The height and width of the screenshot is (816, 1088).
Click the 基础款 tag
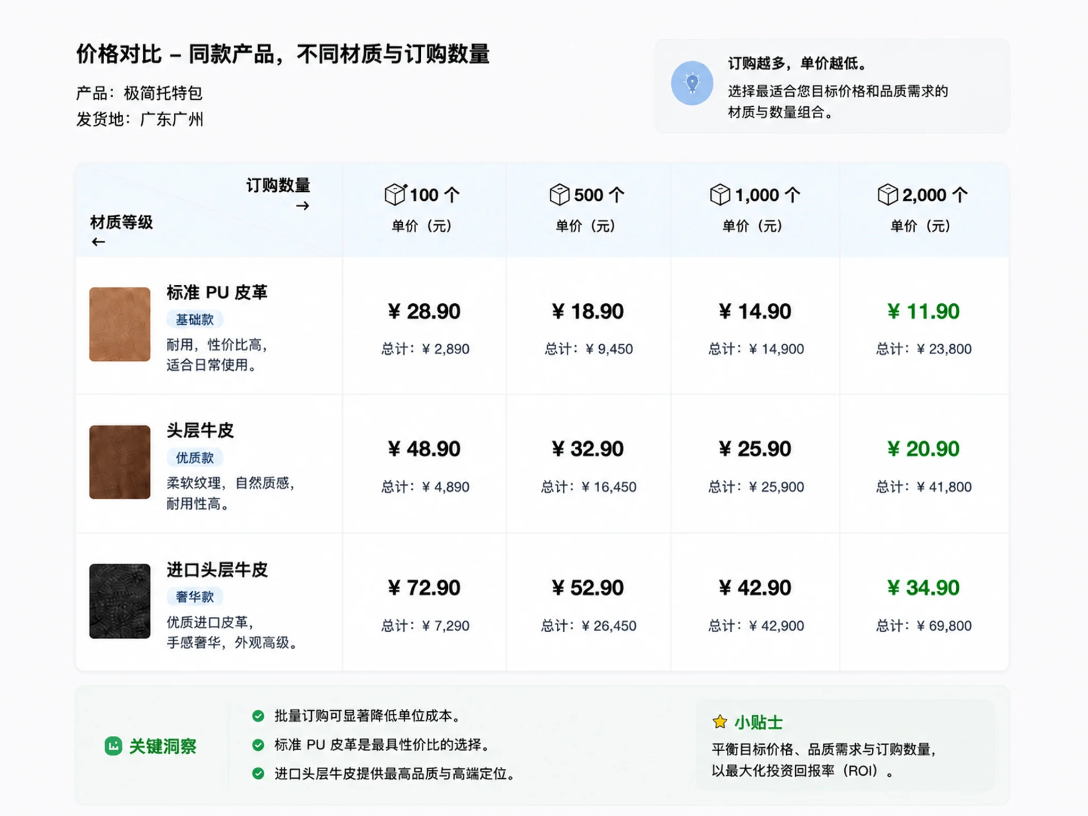coord(194,319)
